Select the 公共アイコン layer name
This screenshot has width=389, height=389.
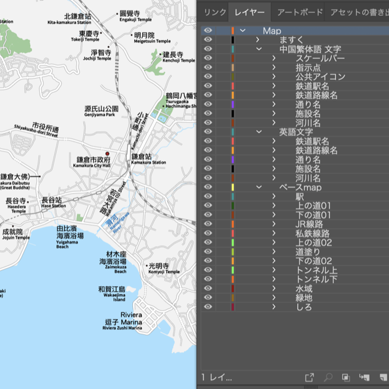320,77
